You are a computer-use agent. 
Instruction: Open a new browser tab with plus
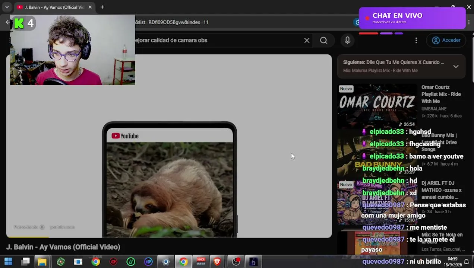coord(102,7)
